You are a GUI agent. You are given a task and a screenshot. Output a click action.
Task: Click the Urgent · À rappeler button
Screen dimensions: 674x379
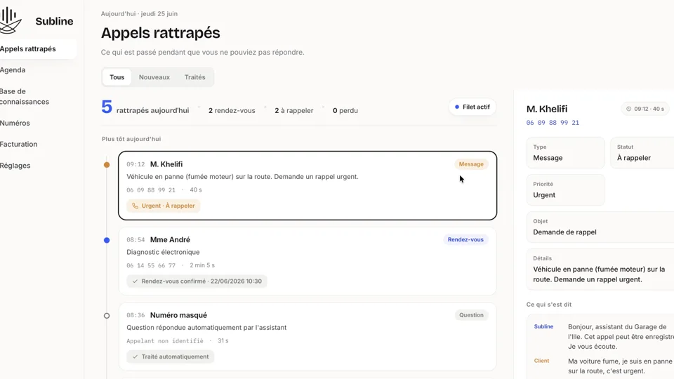(164, 206)
